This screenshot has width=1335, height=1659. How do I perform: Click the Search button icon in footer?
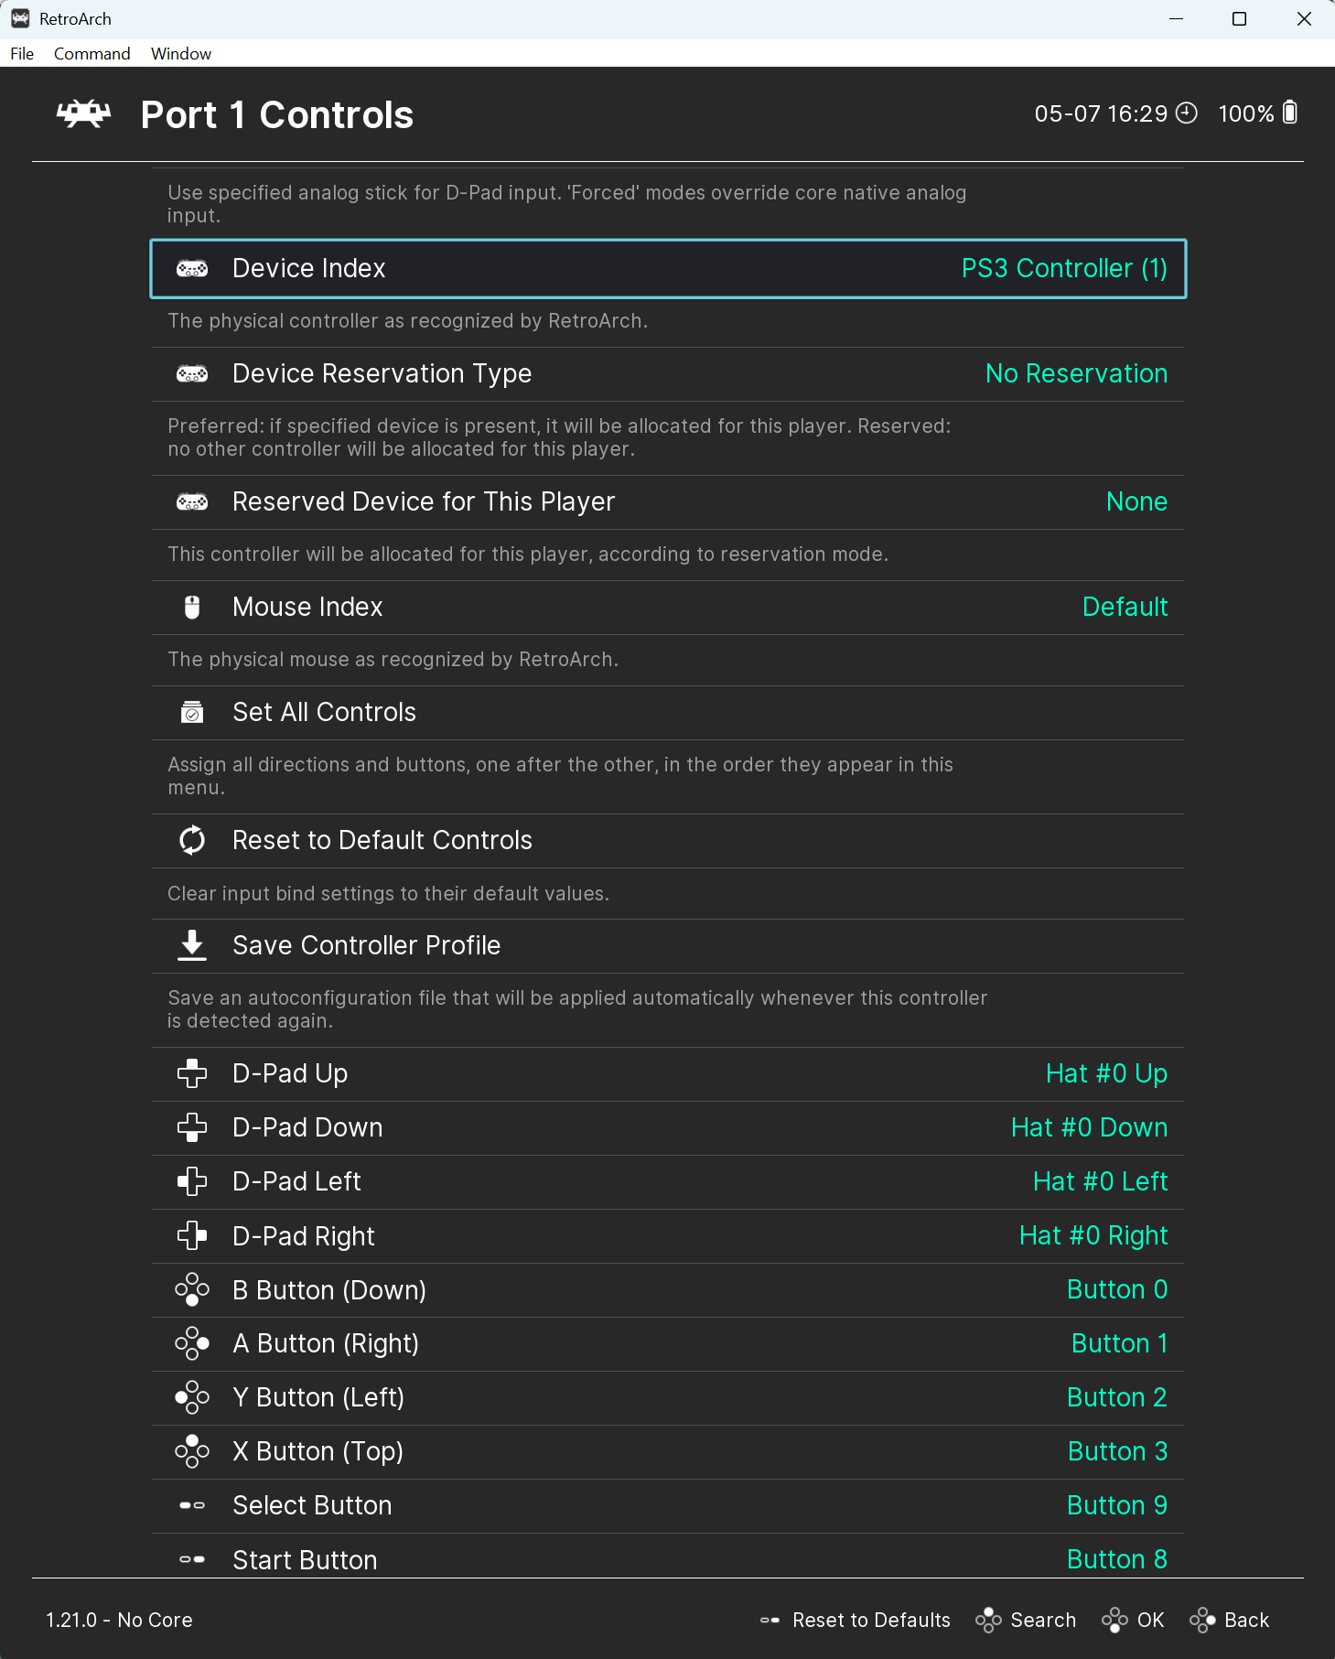coord(988,1620)
